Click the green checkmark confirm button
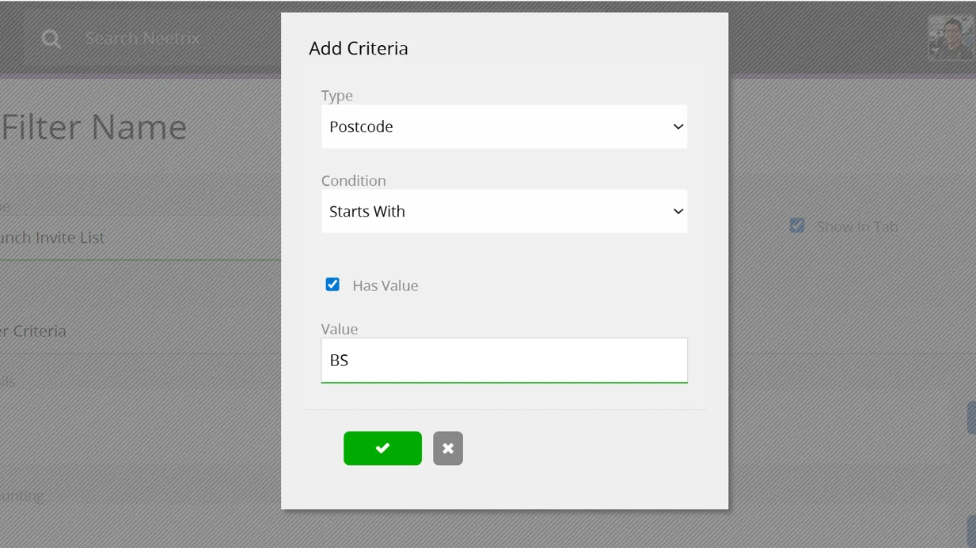Viewport: 976px width, 548px height. [382, 448]
